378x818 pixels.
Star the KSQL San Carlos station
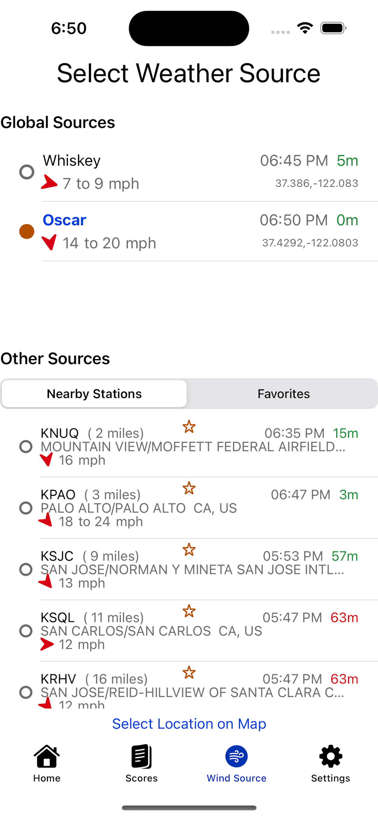[189, 611]
